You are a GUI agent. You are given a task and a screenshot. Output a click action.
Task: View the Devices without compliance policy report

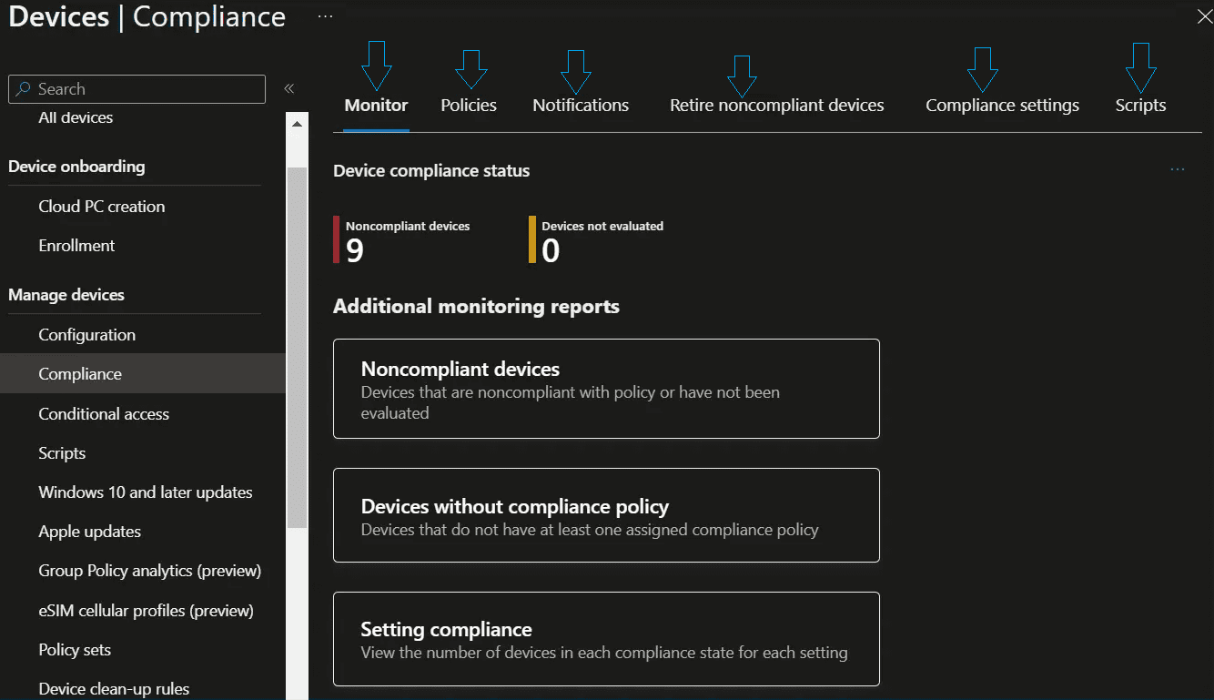coord(606,515)
